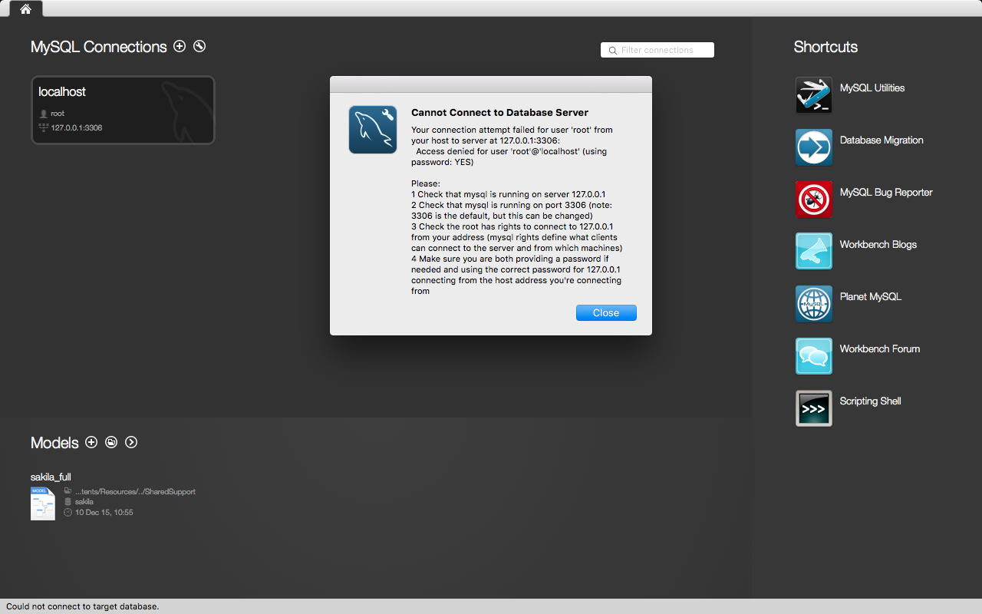Open the Workbench Blogs megaphone icon
This screenshot has height=614, width=982.
pyautogui.click(x=814, y=252)
